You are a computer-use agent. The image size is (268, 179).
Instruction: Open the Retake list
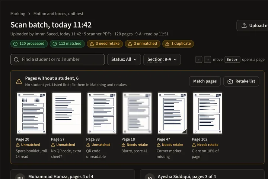241,81
